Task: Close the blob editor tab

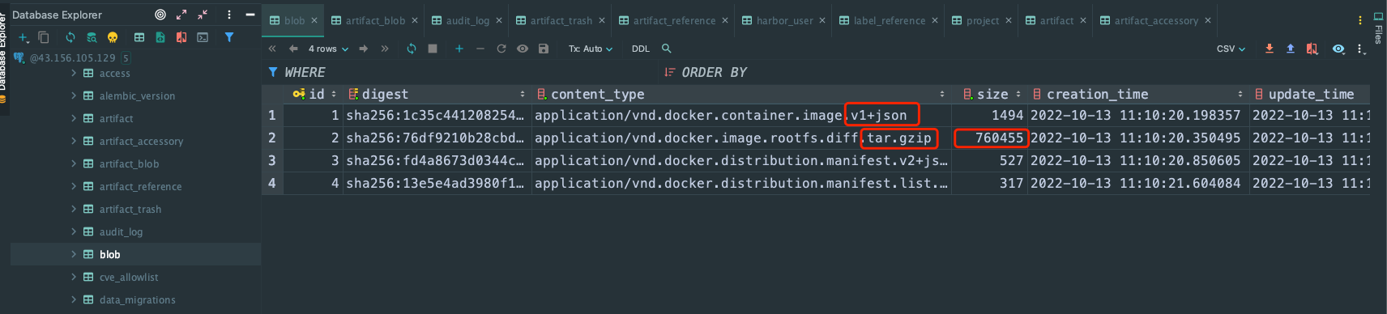Action: tap(314, 20)
